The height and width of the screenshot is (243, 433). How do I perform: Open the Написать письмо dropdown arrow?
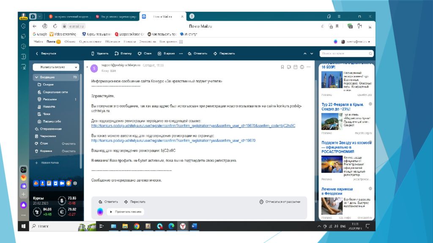coord(76,67)
